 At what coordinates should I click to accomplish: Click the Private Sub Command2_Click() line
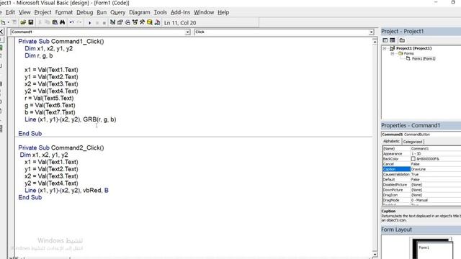coord(61,147)
